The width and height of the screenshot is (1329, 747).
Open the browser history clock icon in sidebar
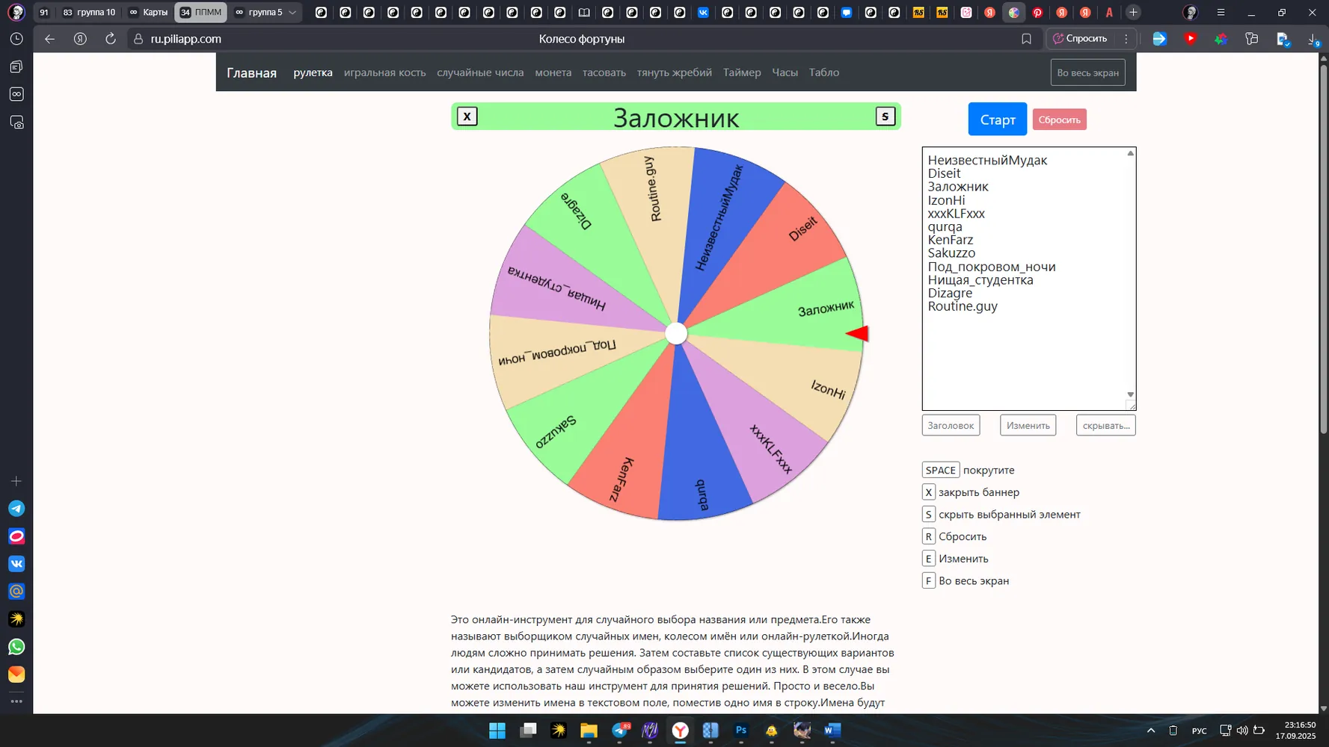tap(16, 39)
